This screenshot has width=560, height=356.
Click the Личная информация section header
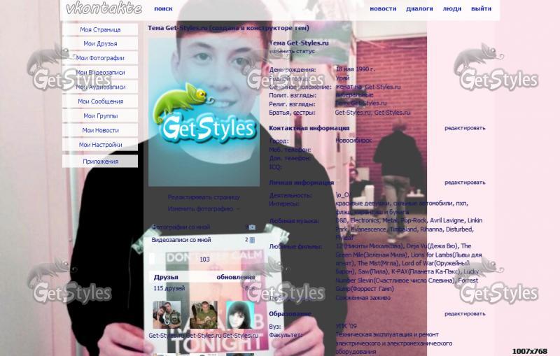point(301,183)
